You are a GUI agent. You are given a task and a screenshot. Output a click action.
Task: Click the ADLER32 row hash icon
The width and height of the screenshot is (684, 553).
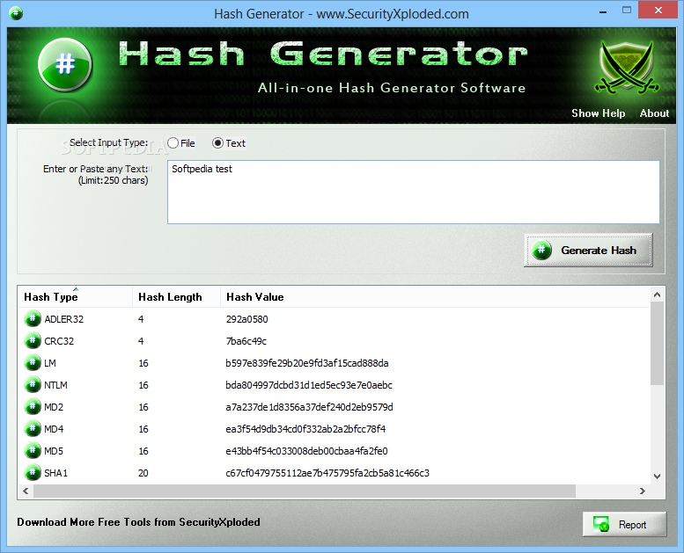33,318
